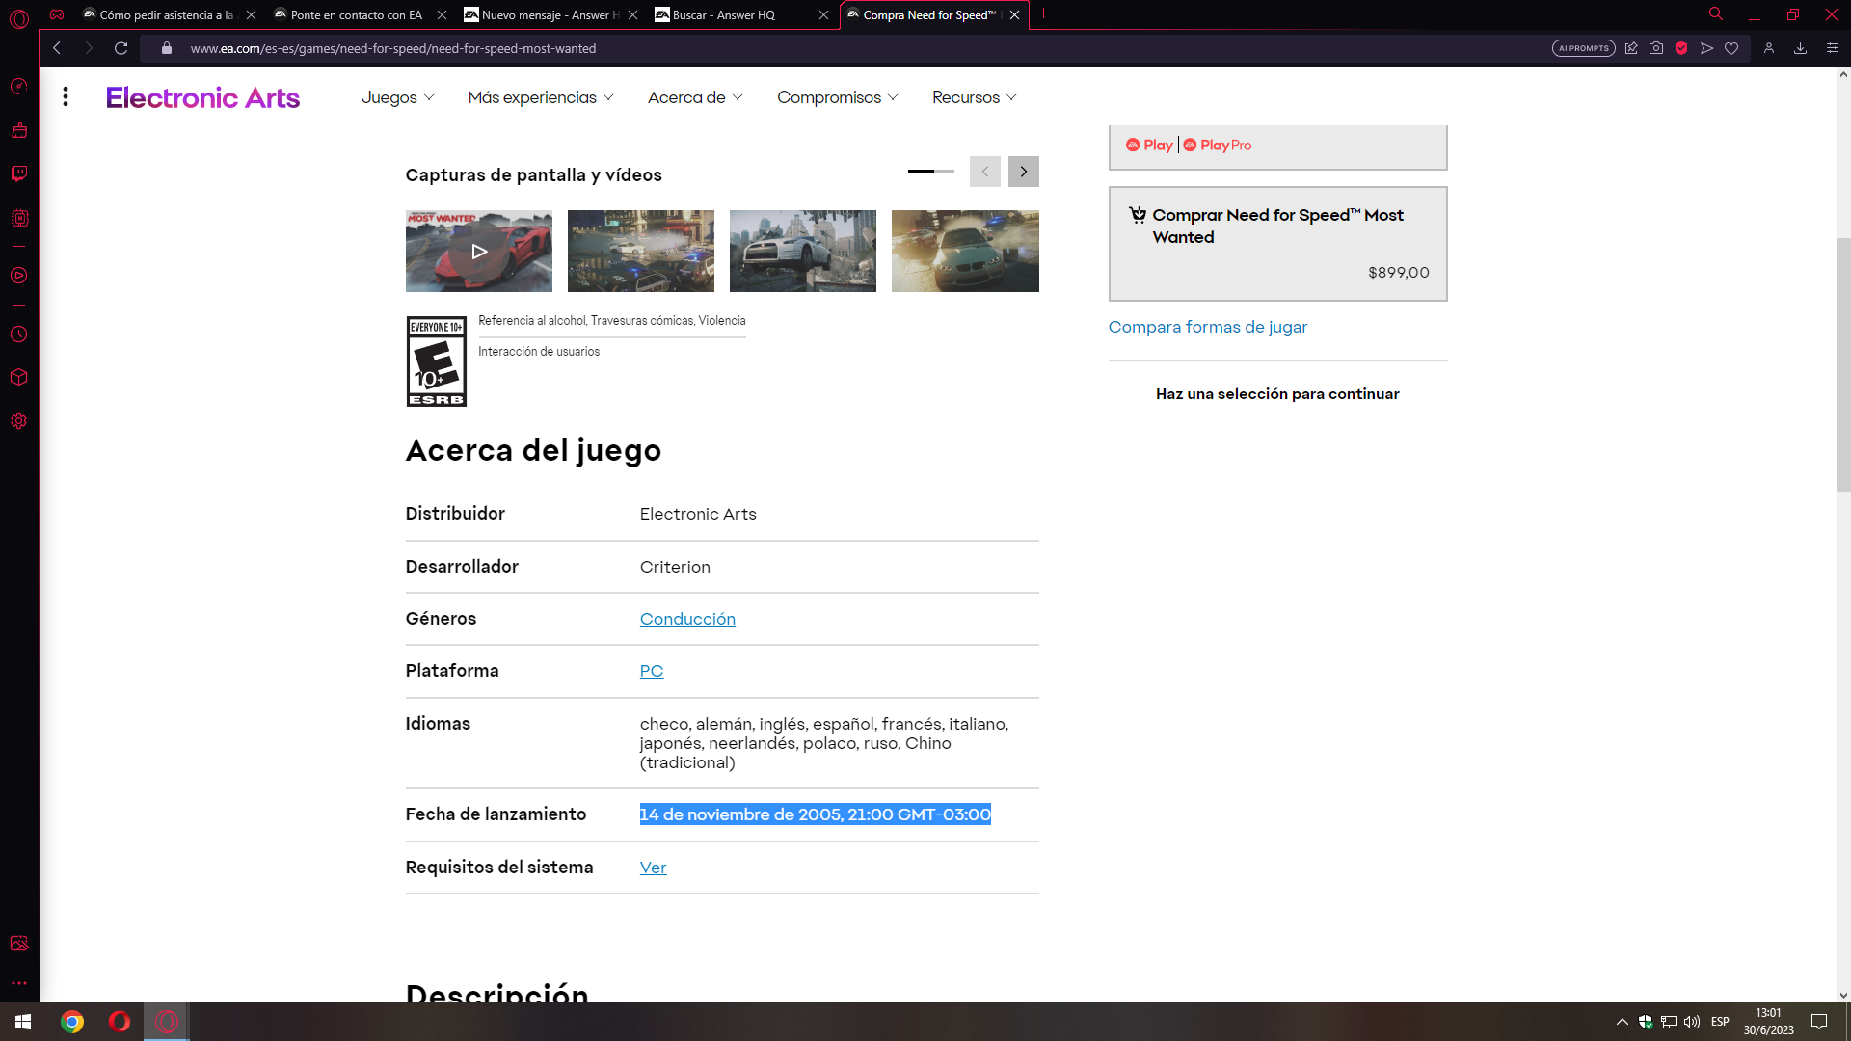
Task: Open the sidebar three-dots more options
Action: point(19,983)
